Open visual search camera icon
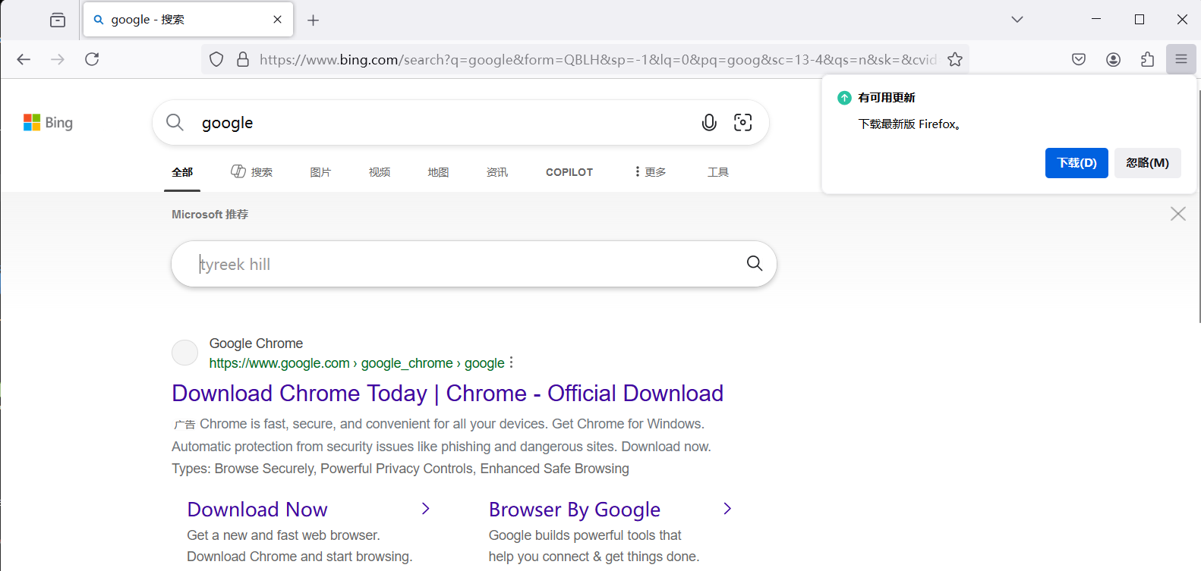1201x571 pixels. pos(742,123)
